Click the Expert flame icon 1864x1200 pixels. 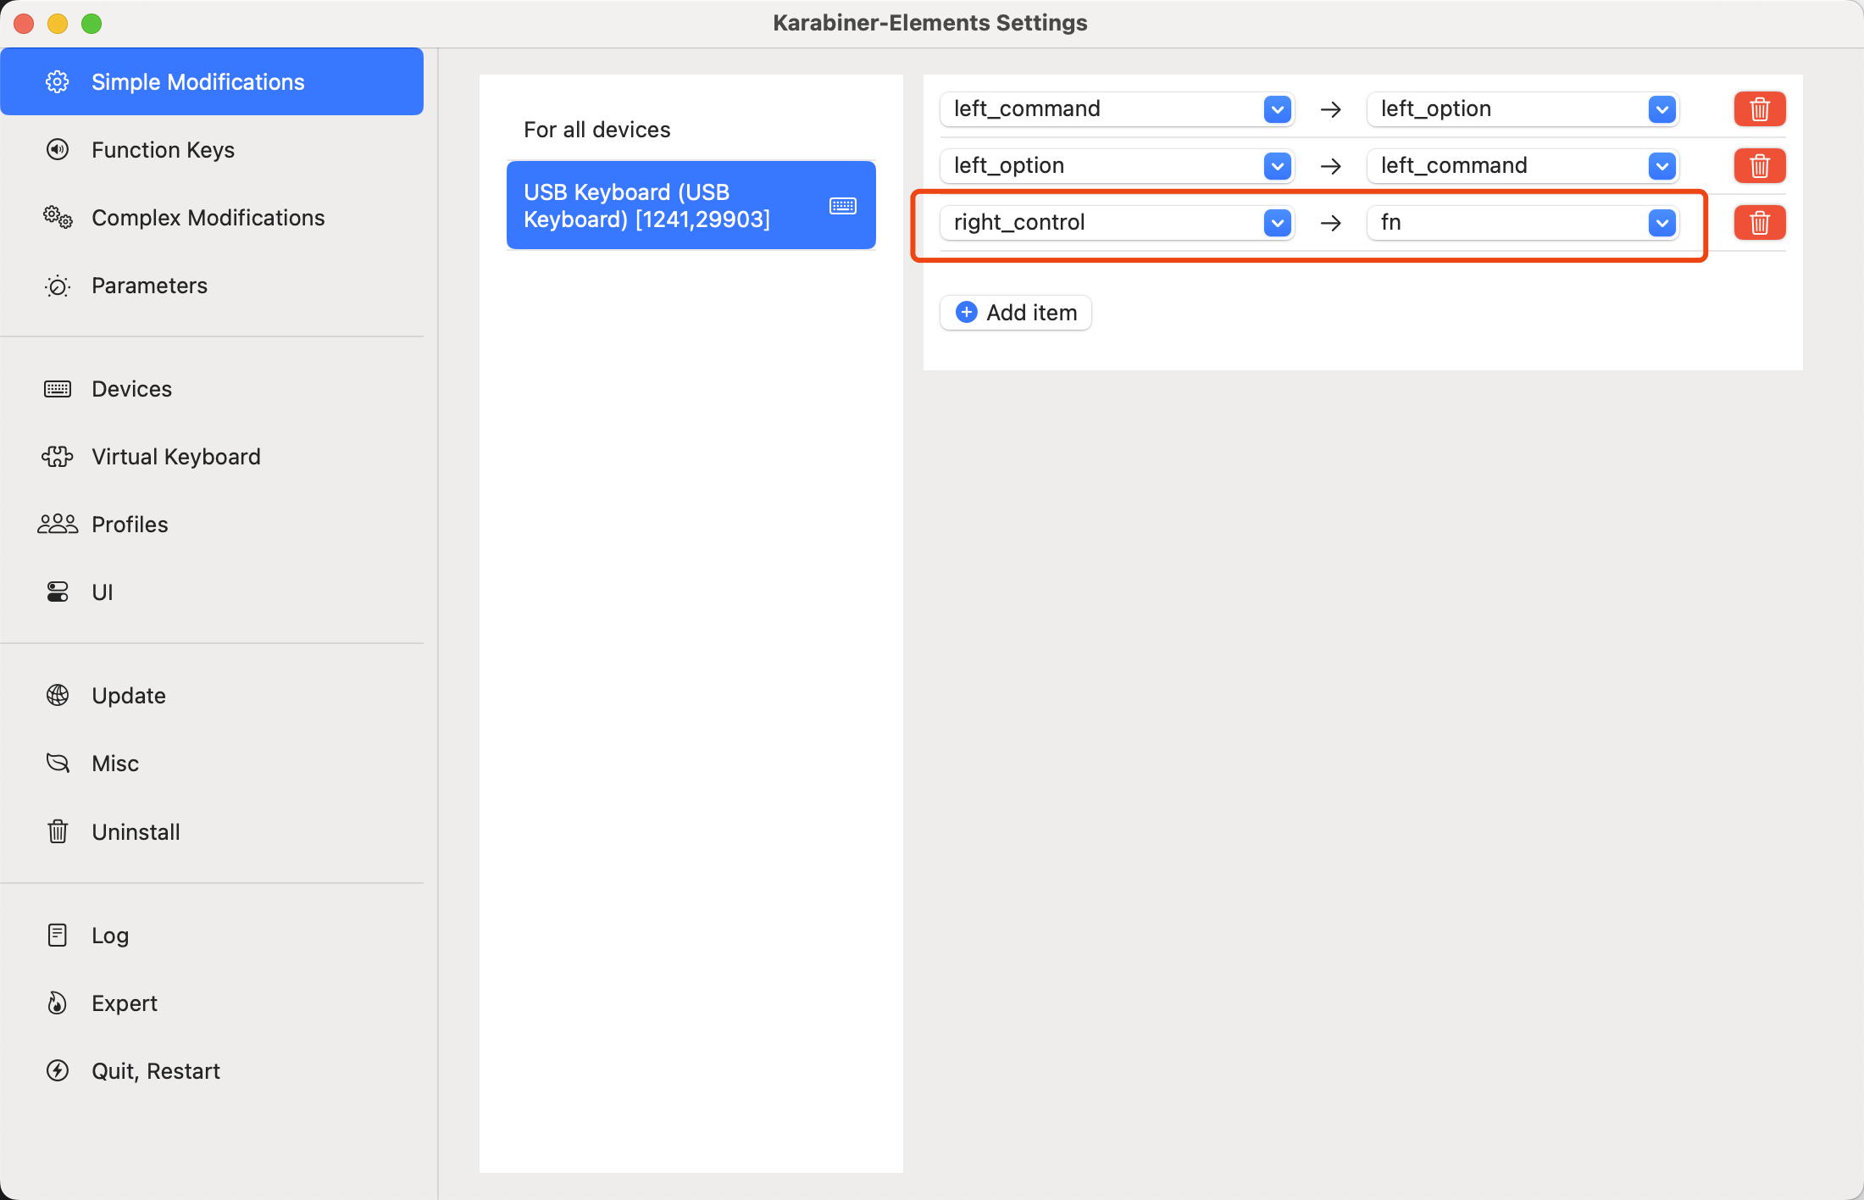(x=58, y=1003)
